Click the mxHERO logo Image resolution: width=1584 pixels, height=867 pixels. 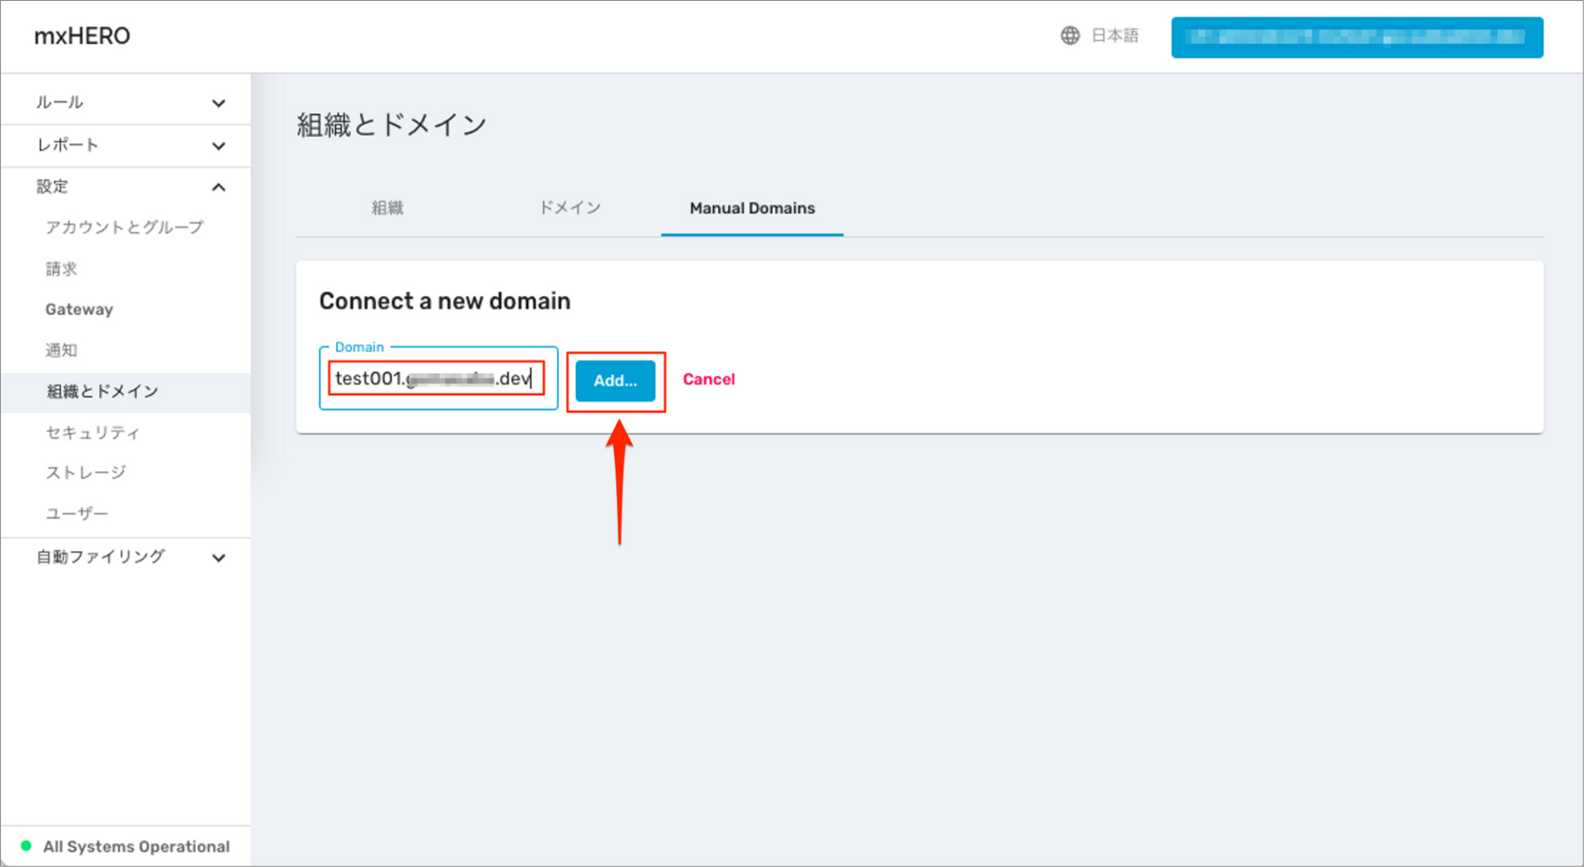point(82,35)
